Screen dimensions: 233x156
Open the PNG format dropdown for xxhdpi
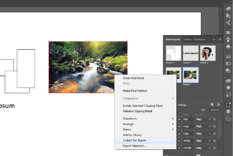[x=203, y=148]
